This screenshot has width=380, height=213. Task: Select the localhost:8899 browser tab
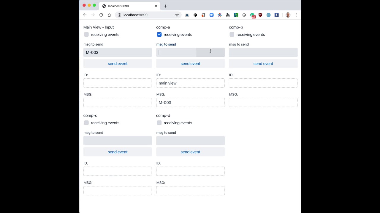pyautogui.click(x=129, y=6)
